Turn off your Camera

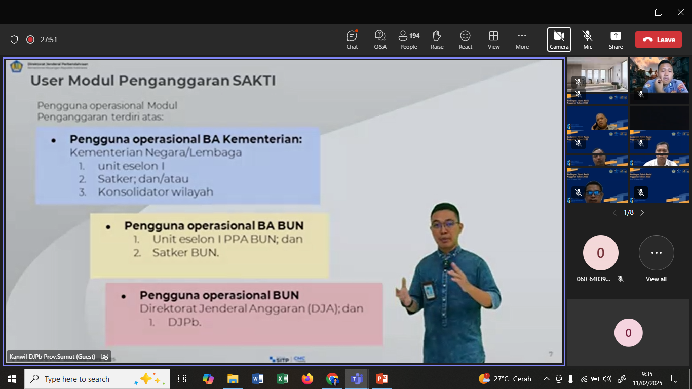click(559, 39)
